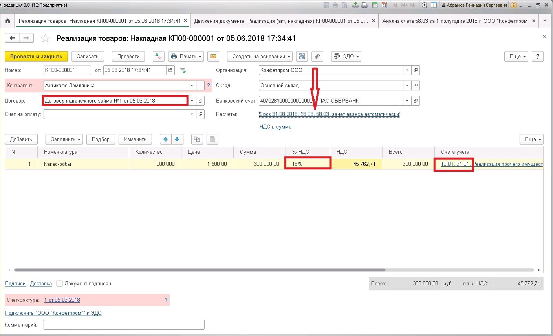Click the Провести button
Viewport: 553px width, 336px height.
[x=128, y=56]
